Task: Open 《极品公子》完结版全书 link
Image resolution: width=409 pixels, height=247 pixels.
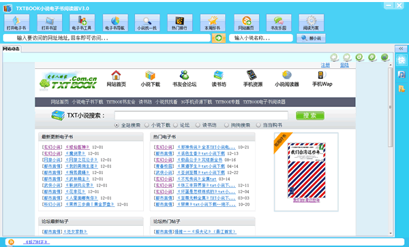Action: coord(200,160)
